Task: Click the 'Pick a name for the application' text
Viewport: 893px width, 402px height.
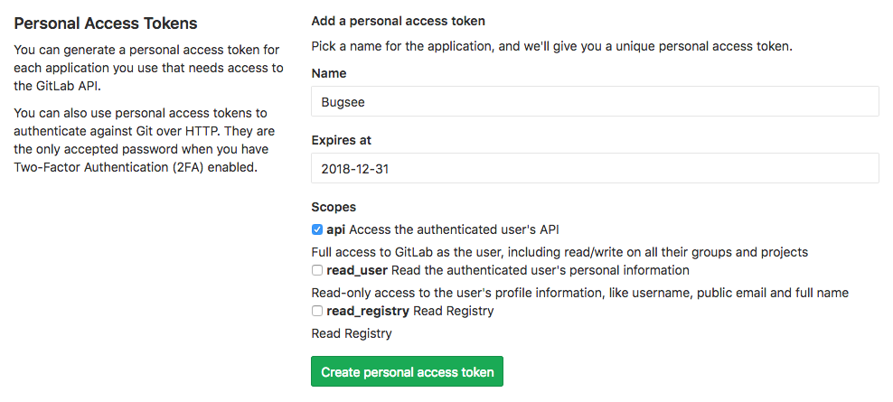Action: (551, 45)
